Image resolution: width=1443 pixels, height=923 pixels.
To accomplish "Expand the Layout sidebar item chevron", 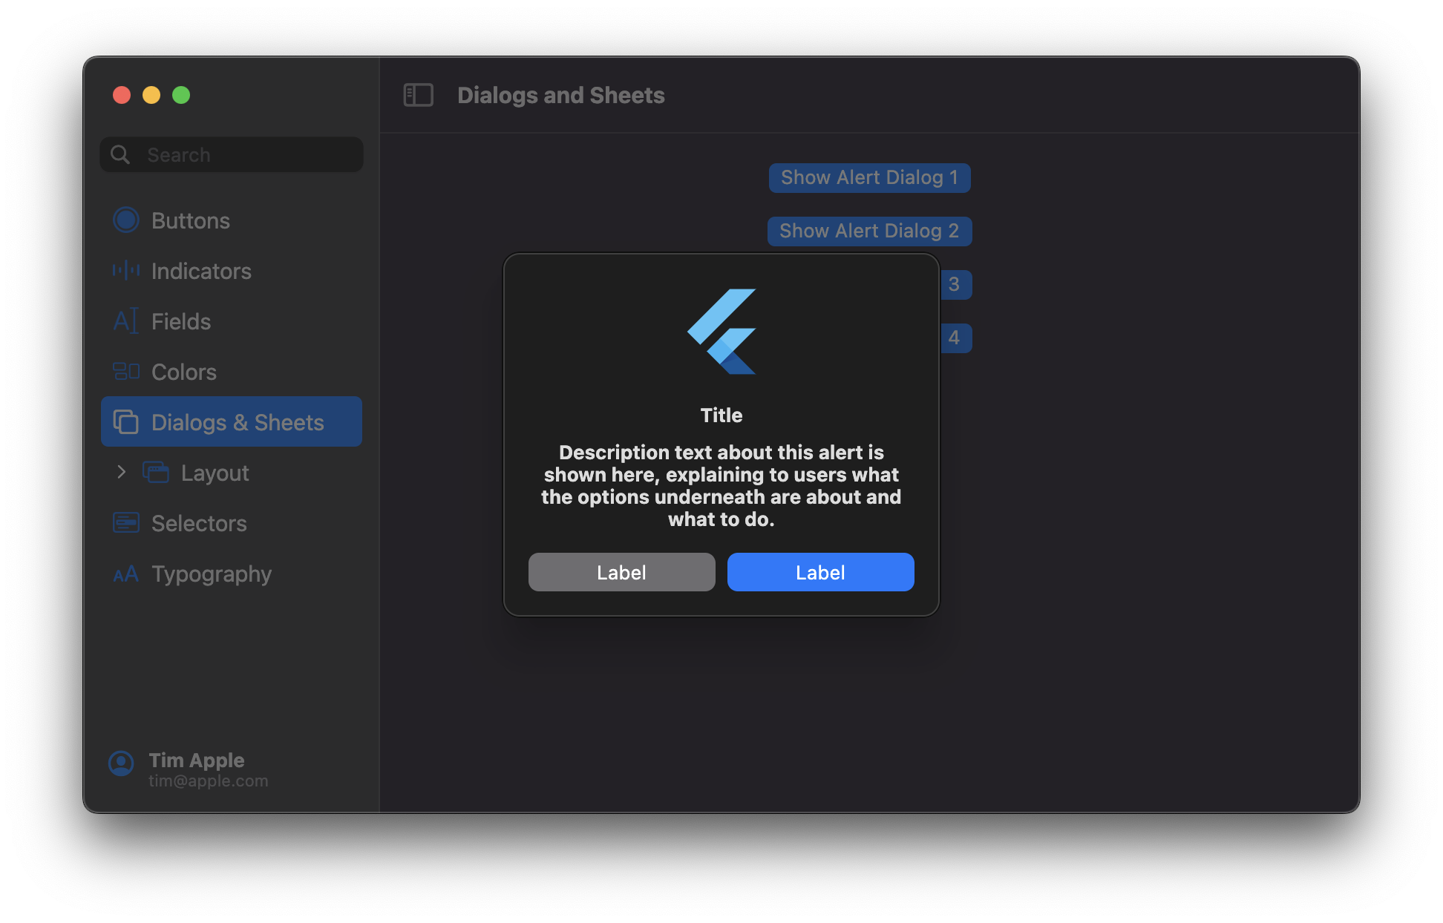I will coord(122,472).
